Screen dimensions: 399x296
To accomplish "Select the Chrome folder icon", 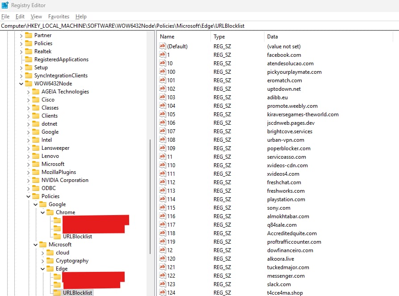I will point(50,212).
